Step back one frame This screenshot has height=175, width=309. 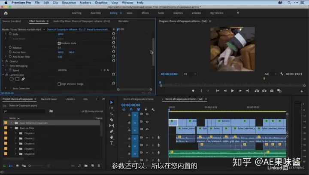click(x=225, y=91)
